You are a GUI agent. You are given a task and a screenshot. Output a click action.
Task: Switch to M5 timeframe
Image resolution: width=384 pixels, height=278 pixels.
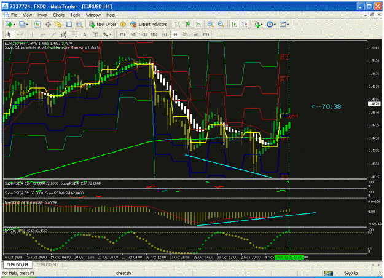133,34
